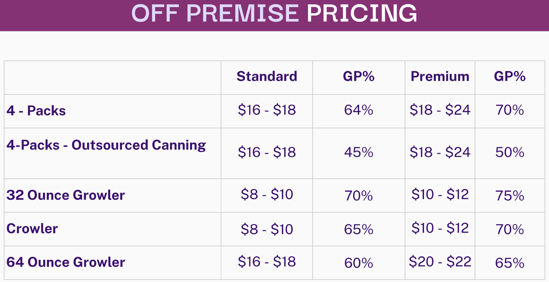Viewport: 549px width, 282px height.
Task: Select the 4-Packs - Outsourced Canning label
Action: click(x=106, y=145)
